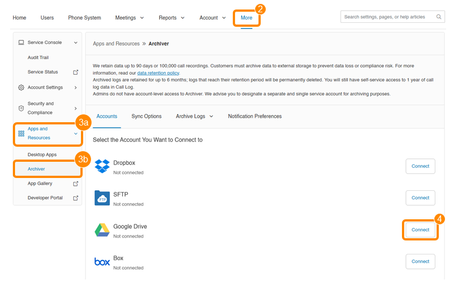Image resolution: width=455 pixels, height=289 pixels.
Task: Click the Service Console laptop icon
Action: [21, 42]
